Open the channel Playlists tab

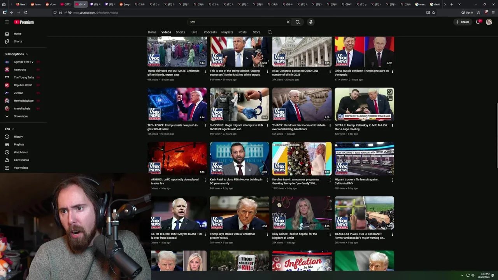(x=227, y=32)
